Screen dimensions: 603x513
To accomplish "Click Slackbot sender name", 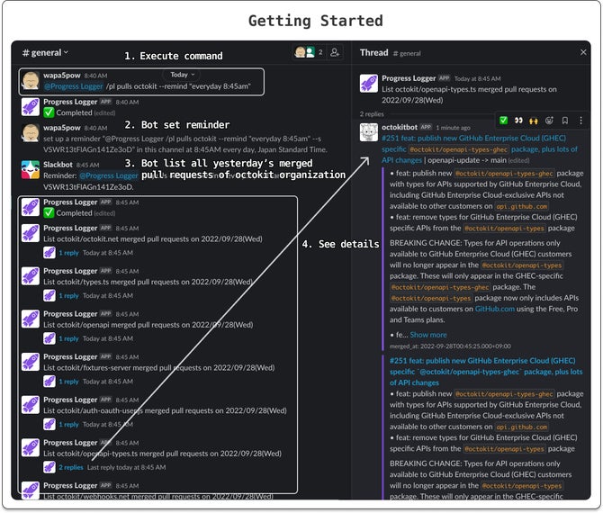I will [58, 165].
